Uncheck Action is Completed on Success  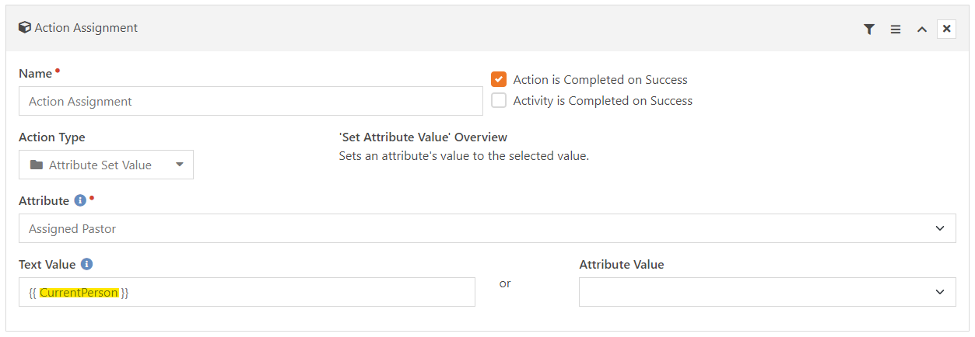[499, 79]
